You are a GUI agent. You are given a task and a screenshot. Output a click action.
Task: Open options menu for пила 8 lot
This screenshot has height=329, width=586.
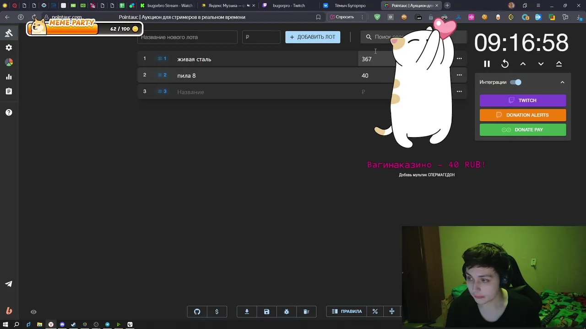(x=459, y=75)
